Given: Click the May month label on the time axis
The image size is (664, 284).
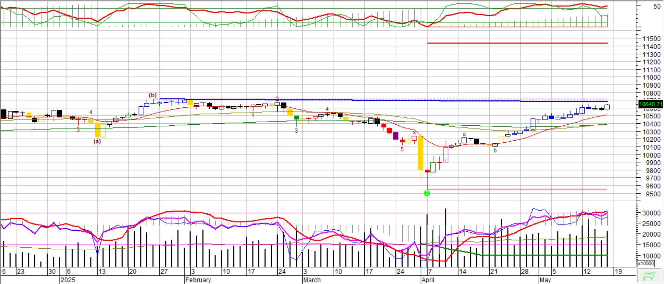Looking at the screenshot, I should coord(545,280).
